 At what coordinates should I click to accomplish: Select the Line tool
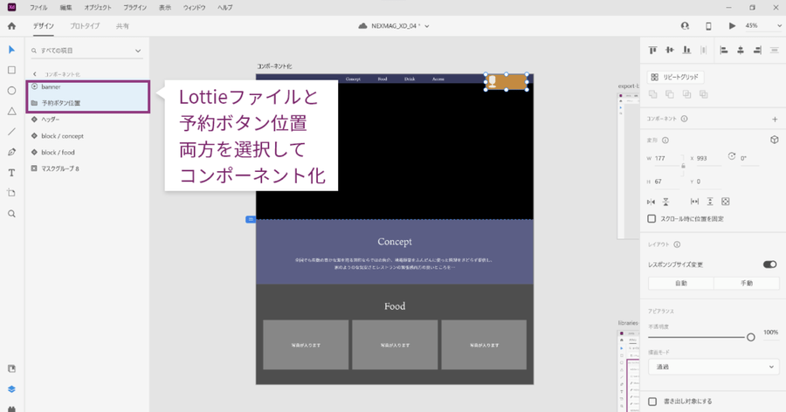[x=11, y=132]
